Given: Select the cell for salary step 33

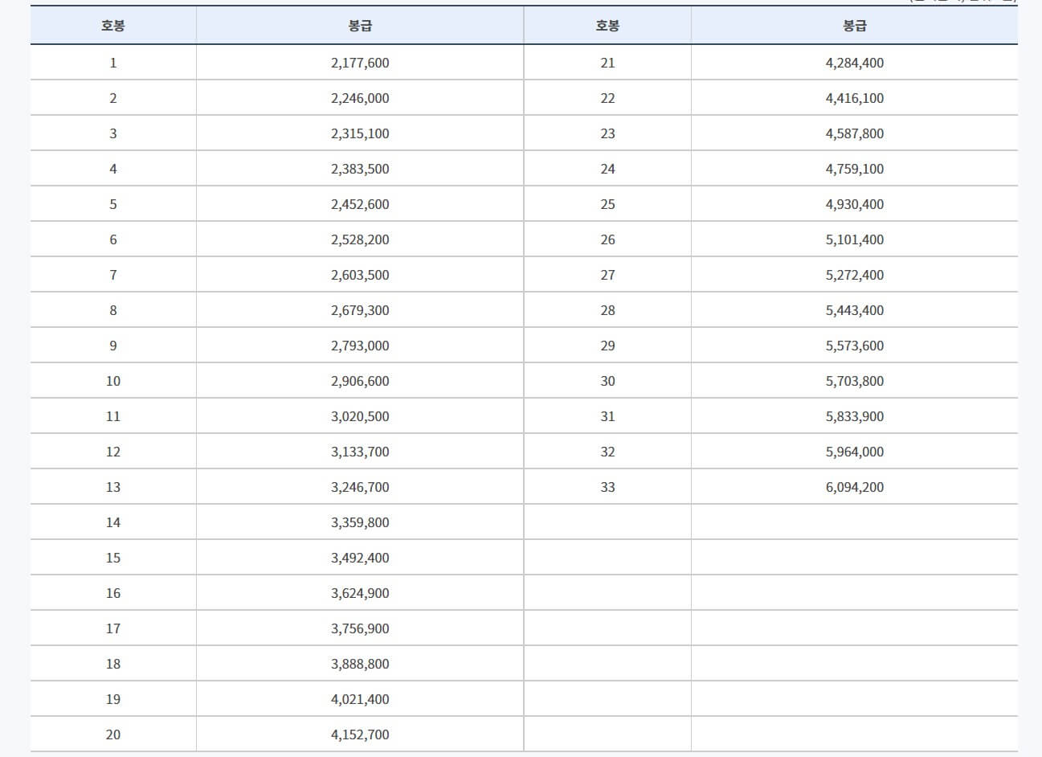Looking at the screenshot, I should 607,486.
